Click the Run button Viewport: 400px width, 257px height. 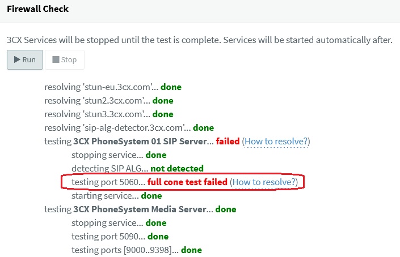click(25, 60)
